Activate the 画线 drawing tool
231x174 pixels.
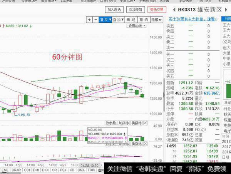pos(131,20)
